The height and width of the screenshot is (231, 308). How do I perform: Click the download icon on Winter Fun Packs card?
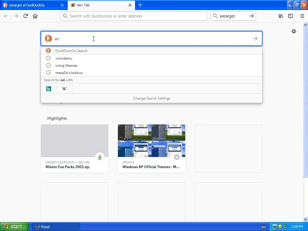(x=100, y=157)
